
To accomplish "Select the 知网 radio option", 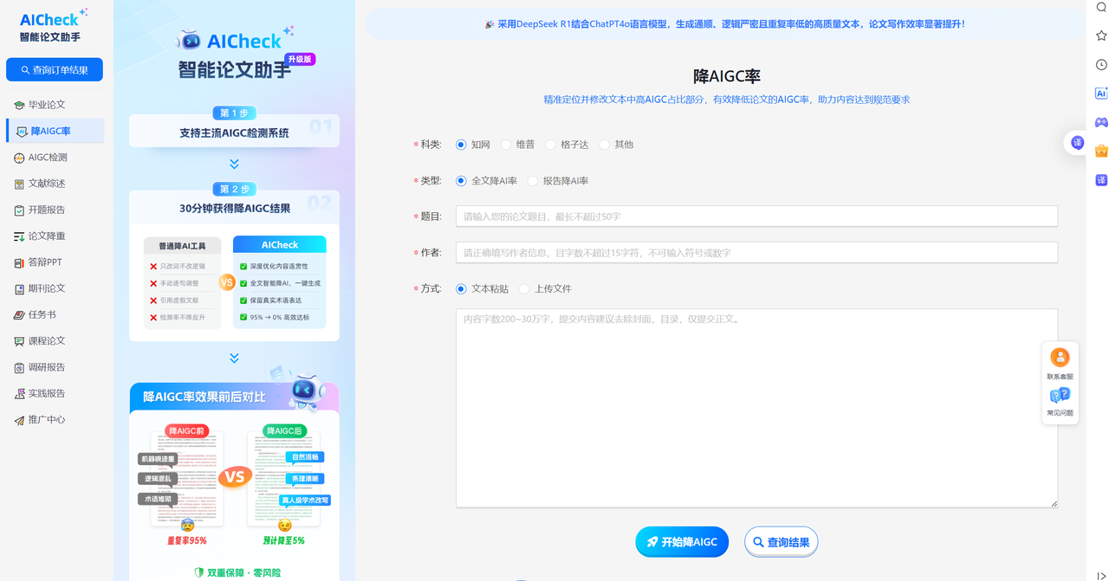I will coord(461,145).
